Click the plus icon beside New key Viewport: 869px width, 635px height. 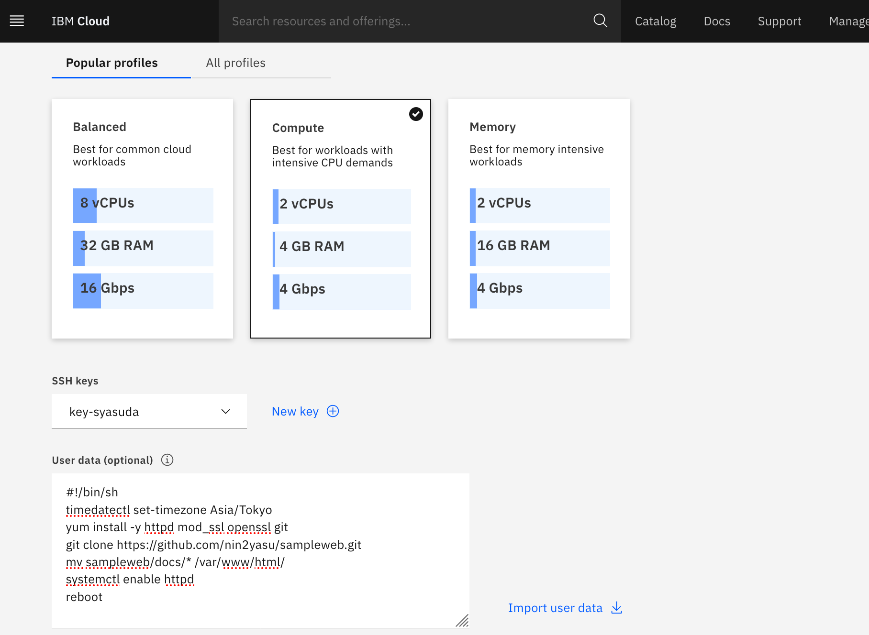[x=333, y=411]
